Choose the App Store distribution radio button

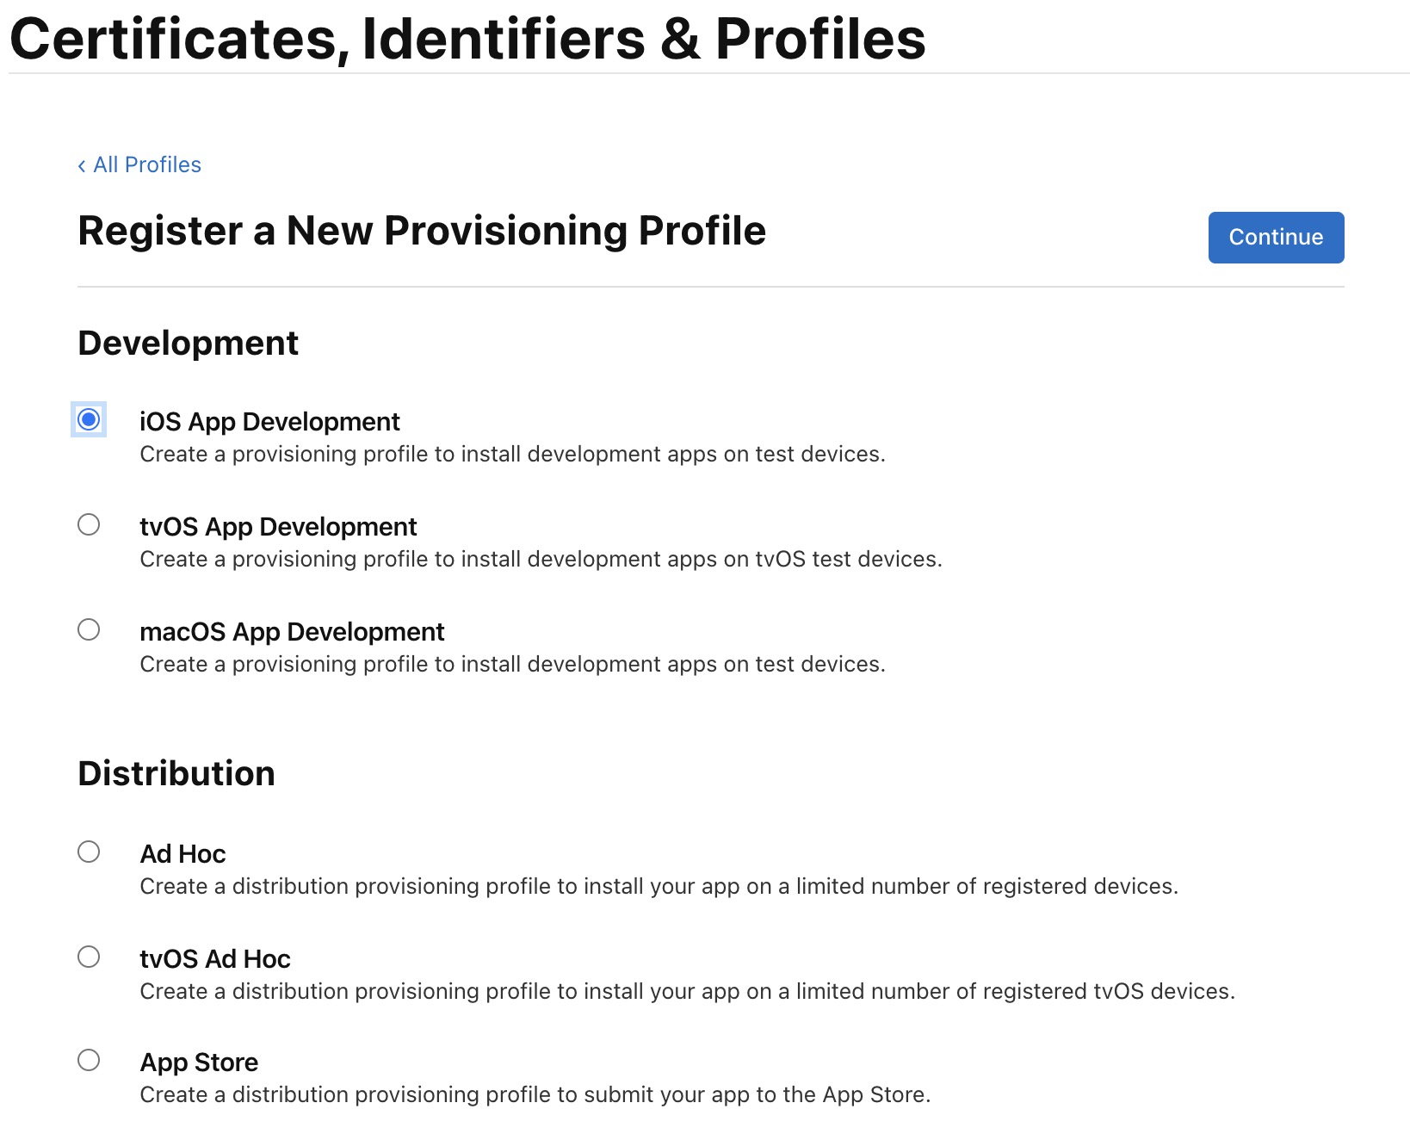point(89,1060)
